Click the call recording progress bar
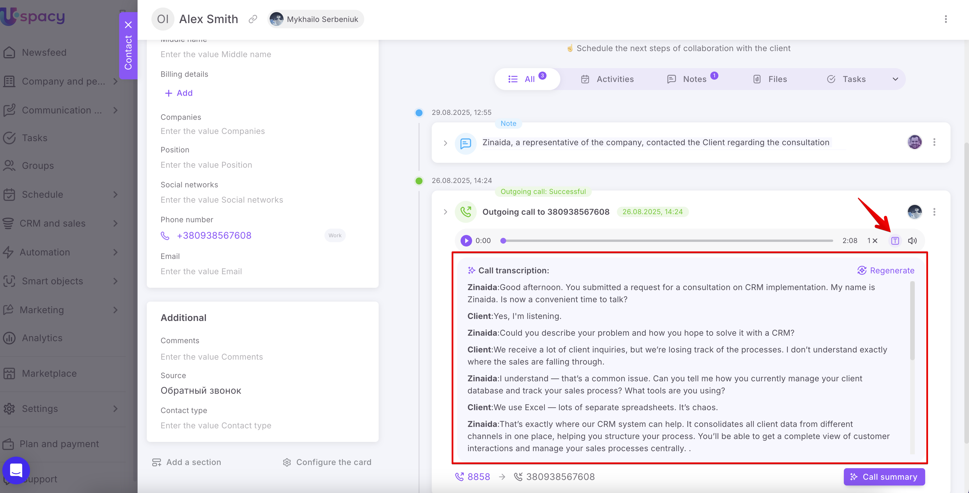This screenshot has height=493, width=969. pyautogui.click(x=668, y=241)
